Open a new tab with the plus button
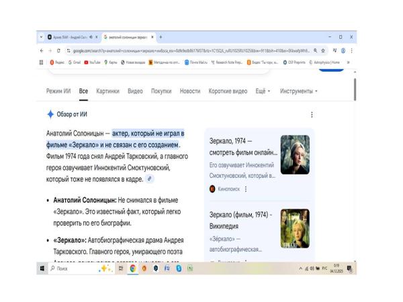The width and height of the screenshot is (403, 302). point(161,36)
